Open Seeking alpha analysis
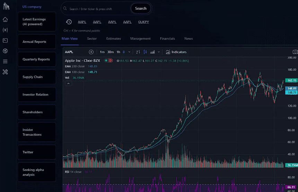Screen dimensions: 298x192 [37, 172]
